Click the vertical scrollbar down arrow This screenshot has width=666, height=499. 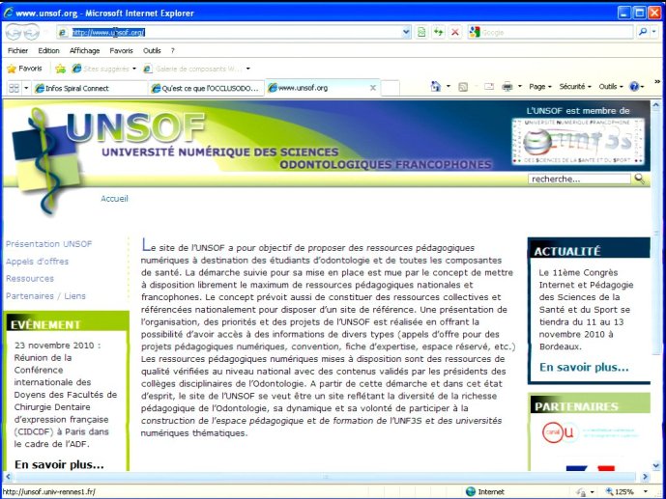point(655,465)
